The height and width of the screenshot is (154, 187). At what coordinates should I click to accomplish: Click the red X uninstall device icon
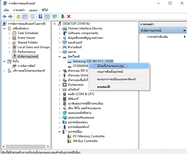click(69, 16)
